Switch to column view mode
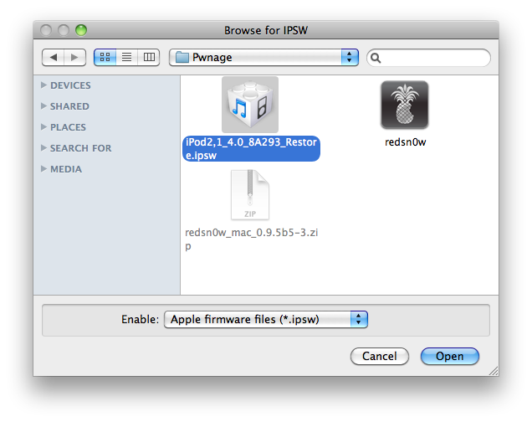The width and height of the screenshot is (532, 422). [149, 57]
